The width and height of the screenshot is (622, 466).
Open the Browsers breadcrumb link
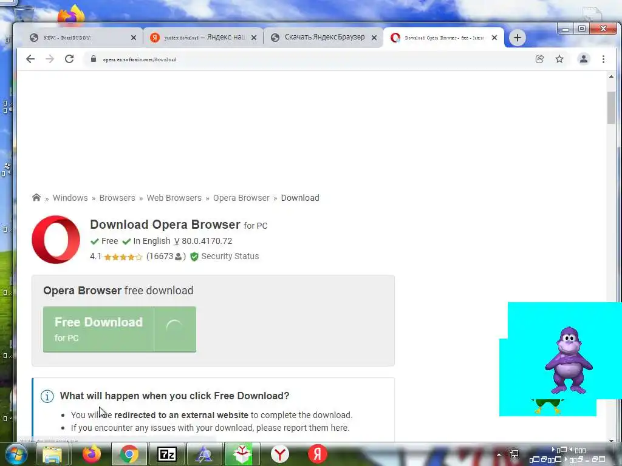pos(117,198)
